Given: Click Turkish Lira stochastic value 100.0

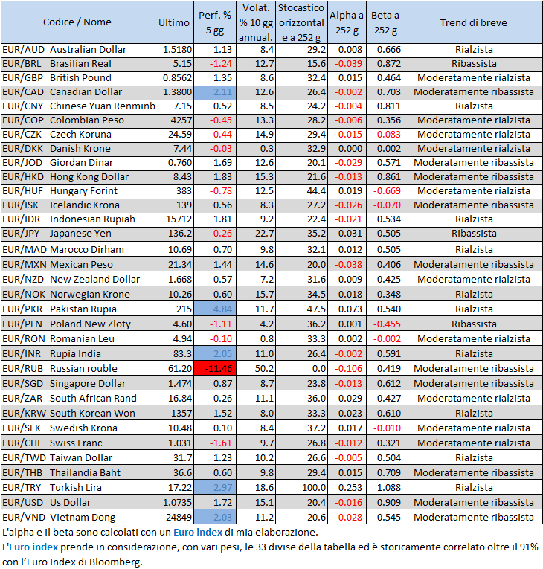Looking at the screenshot, I should [301, 488].
